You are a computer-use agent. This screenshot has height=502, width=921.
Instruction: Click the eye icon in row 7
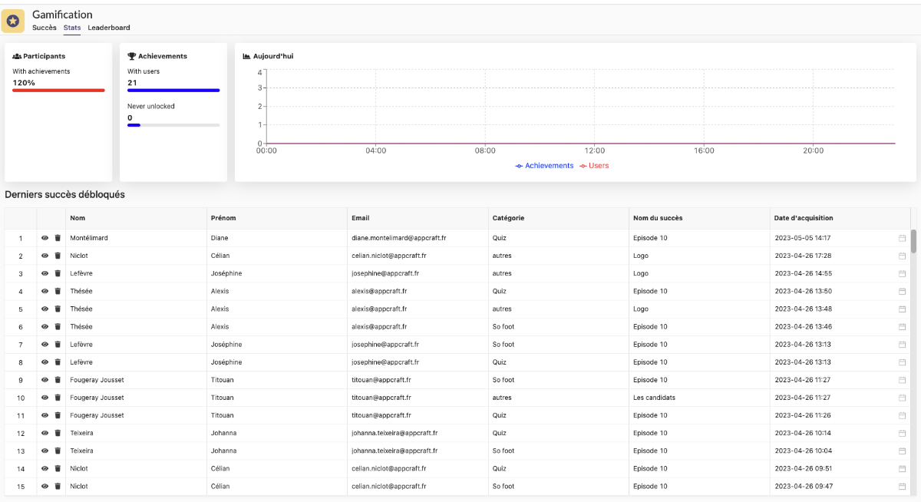[45, 345]
